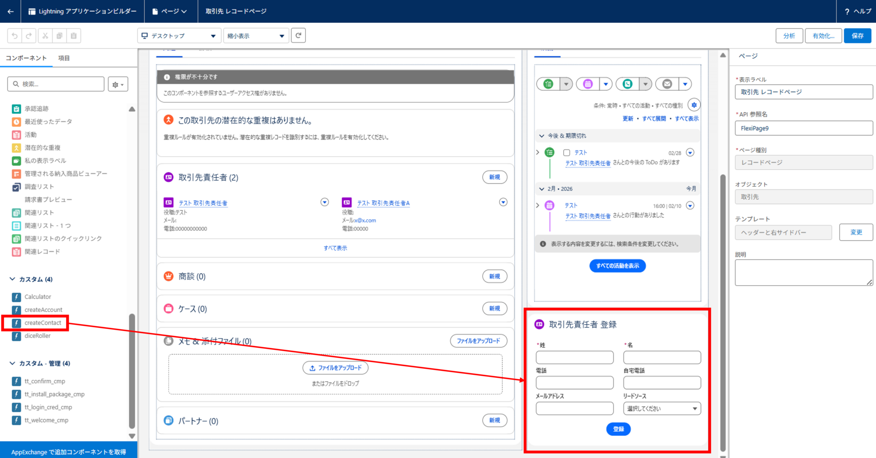Collapse the 今後 & 期限切れ section
Image resolution: width=876 pixels, height=458 pixels.
542,136
